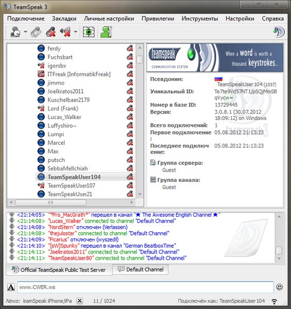The width and height of the screenshot is (291, 309).
Task: Select user TeamSpeakUser21
Action: 70,194
